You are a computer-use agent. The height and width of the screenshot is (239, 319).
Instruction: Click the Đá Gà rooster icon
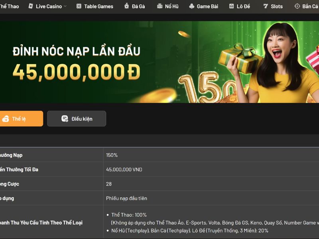click(126, 6)
